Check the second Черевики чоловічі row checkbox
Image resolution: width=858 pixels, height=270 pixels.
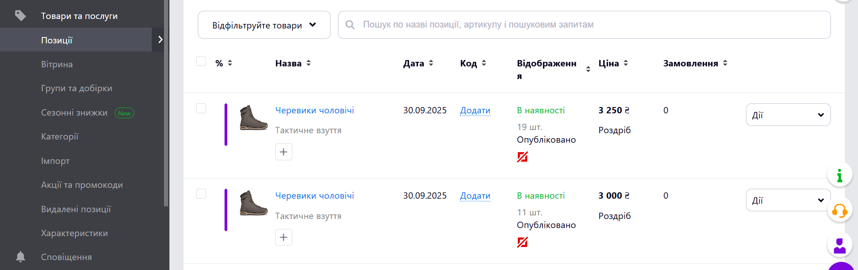201,194
